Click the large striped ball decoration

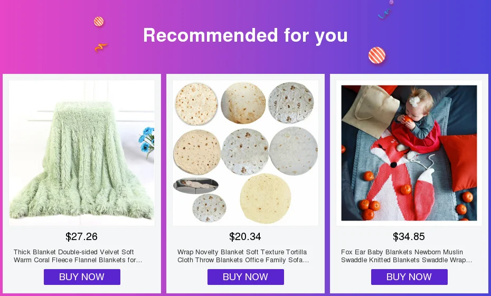pyautogui.click(x=377, y=55)
